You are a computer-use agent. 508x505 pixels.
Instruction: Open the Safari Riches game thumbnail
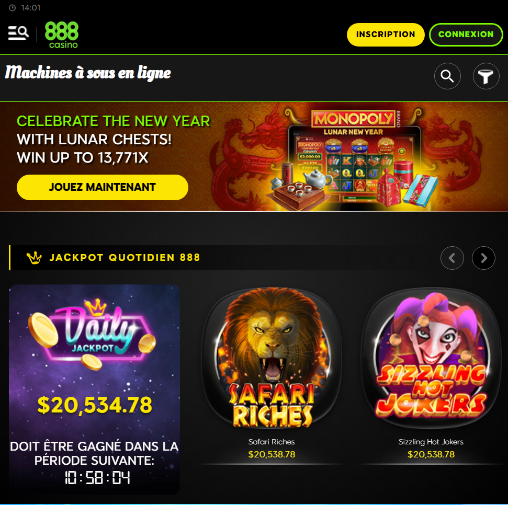(272, 358)
